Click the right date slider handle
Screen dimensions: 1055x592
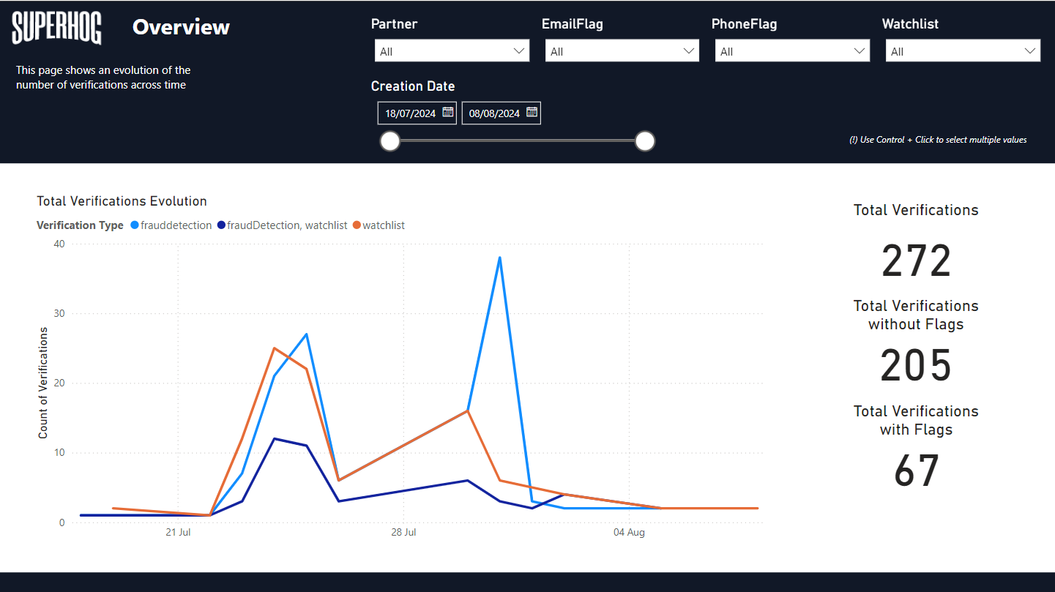click(x=644, y=141)
